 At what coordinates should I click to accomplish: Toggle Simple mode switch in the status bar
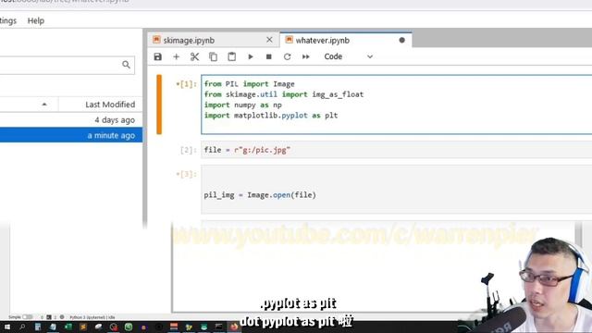click(x=28, y=317)
